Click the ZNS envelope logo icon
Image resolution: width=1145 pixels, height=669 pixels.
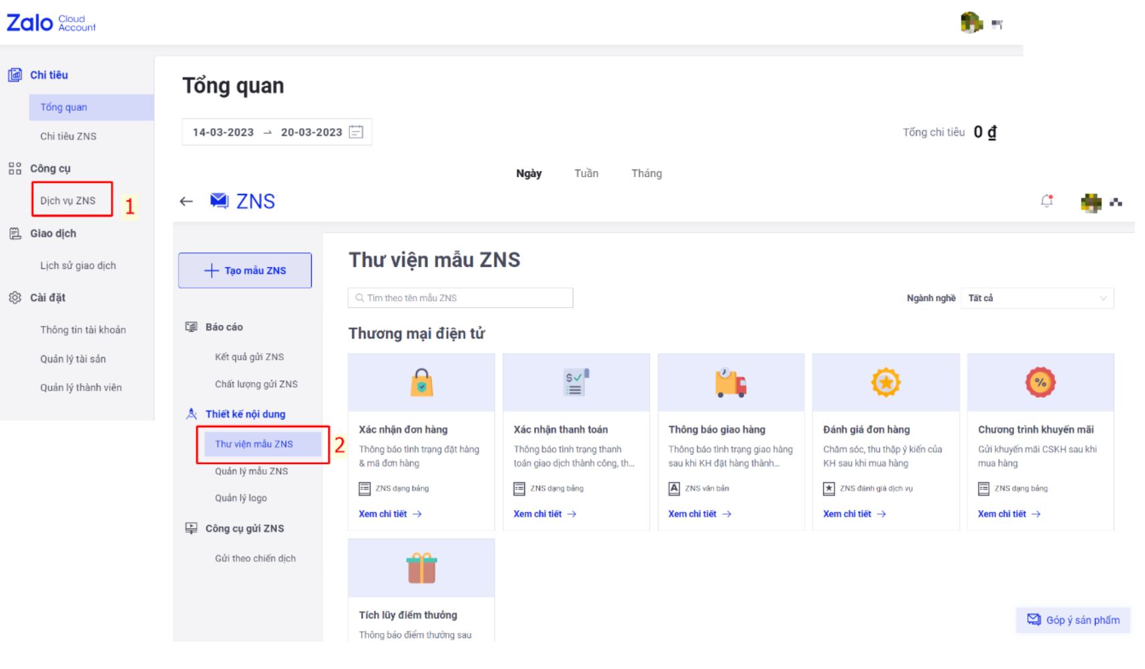219,200
